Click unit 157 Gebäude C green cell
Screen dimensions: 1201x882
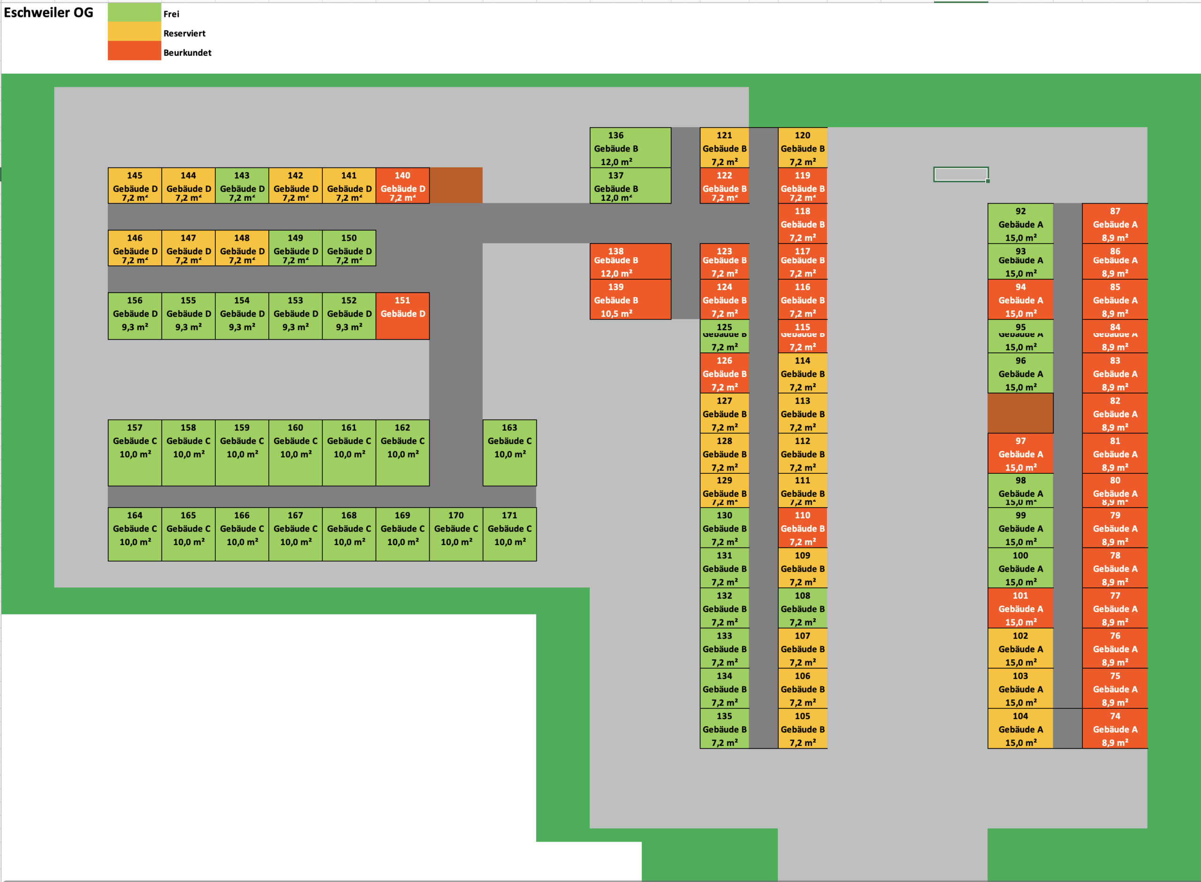[135, 453]
